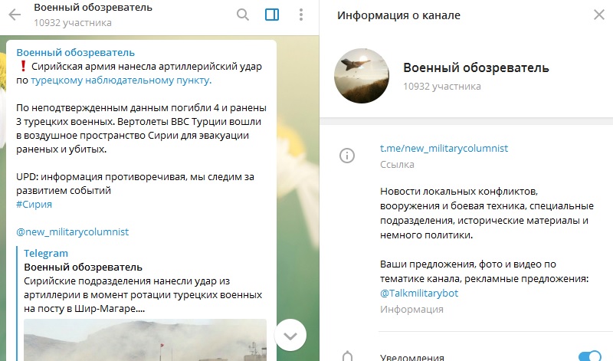Click the 'Ссылка' label under the link
This screenshot has height=361, width=613.
[x=397, y=165]
